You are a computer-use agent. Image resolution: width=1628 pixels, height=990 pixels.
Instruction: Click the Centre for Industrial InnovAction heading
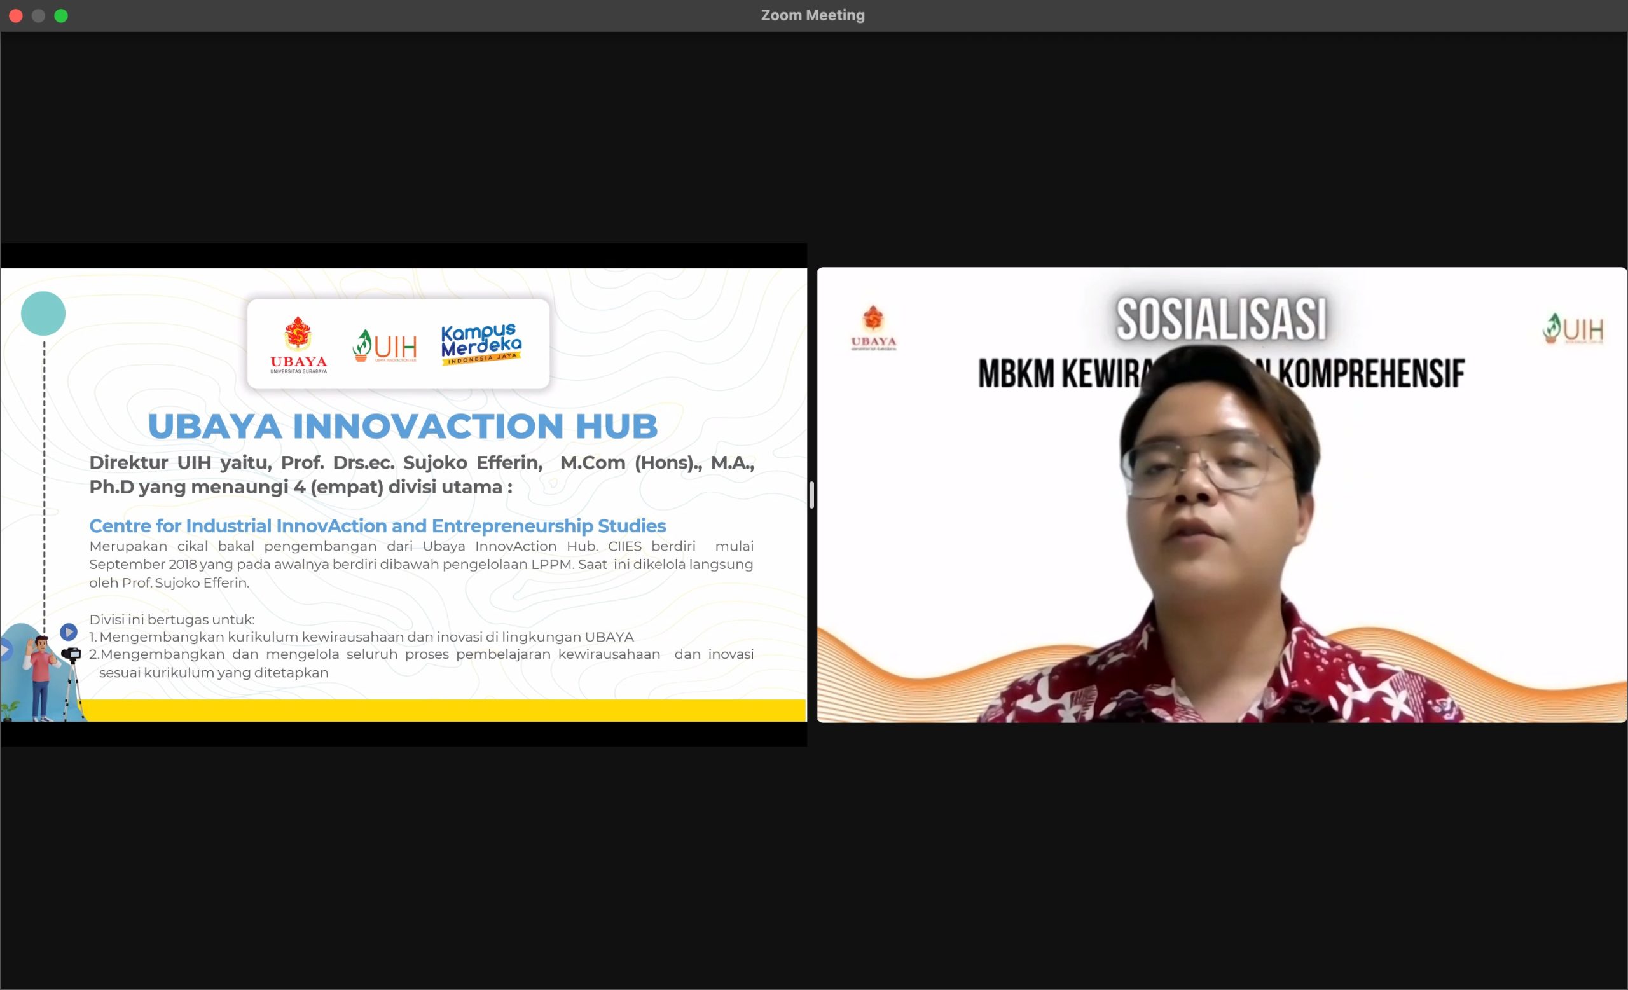coord(377,526)
